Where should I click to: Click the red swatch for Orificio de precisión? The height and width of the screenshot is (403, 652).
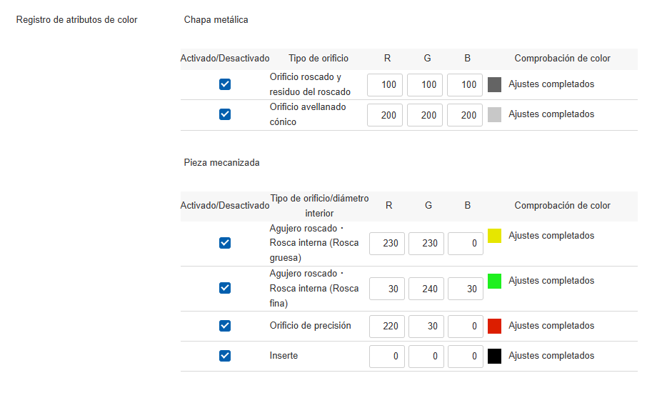point(494,326)
